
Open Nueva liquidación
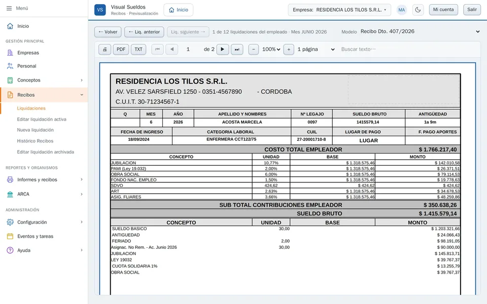(36, 130)
